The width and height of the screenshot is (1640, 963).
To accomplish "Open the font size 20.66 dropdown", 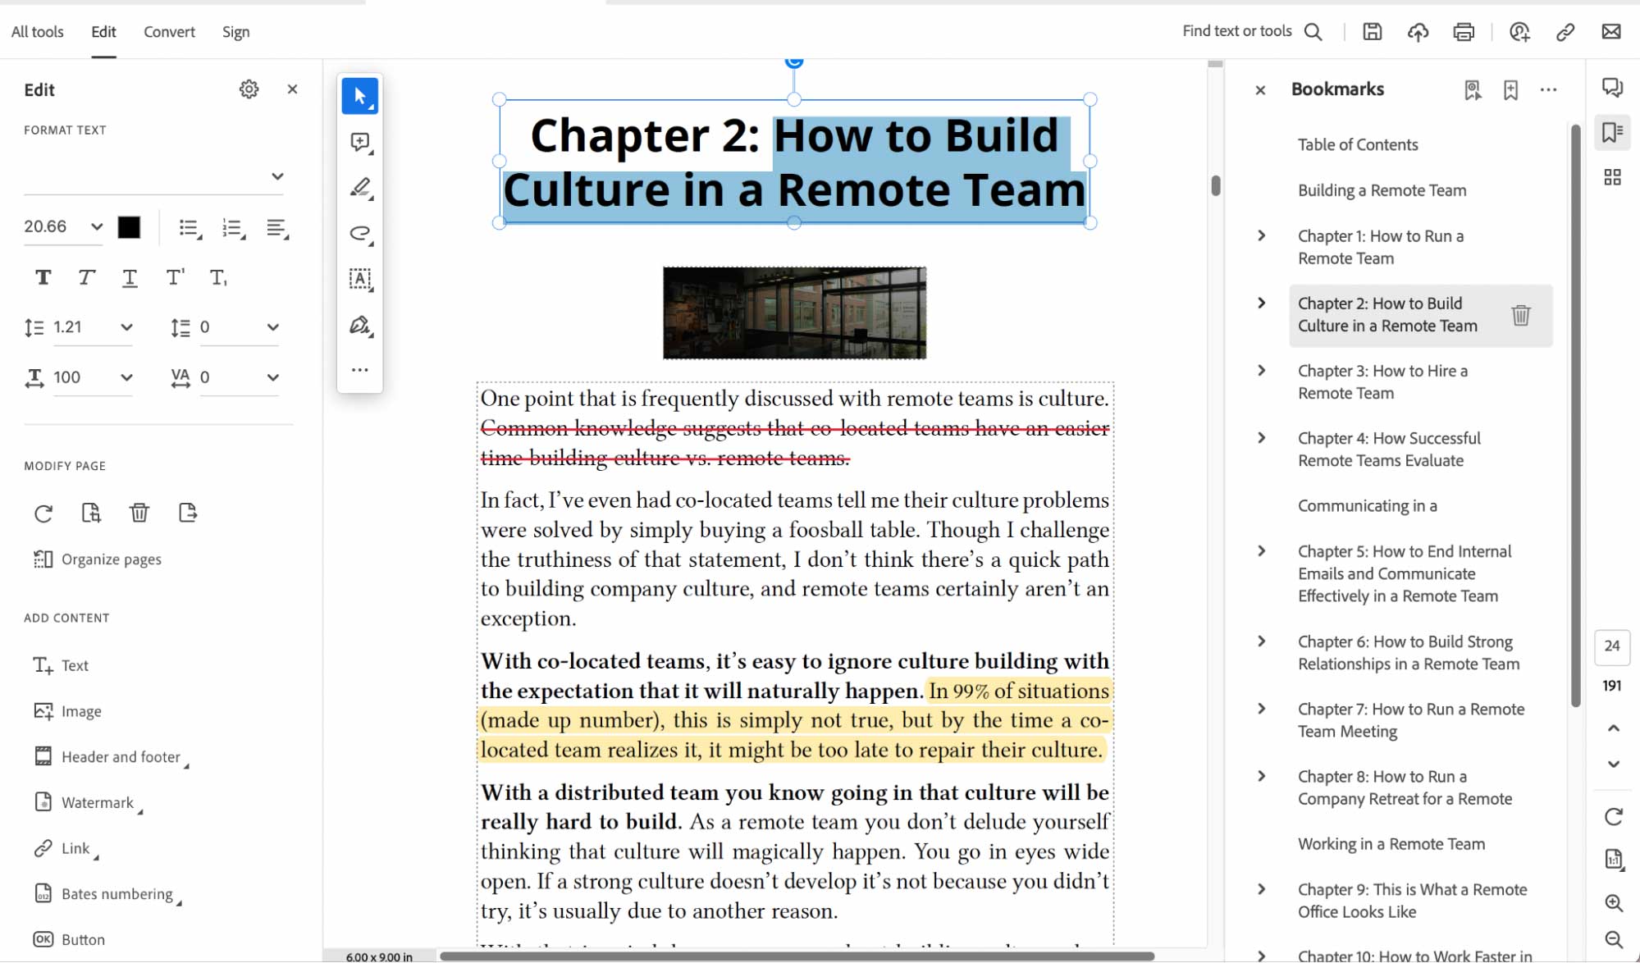I will (x=97, y=227).
